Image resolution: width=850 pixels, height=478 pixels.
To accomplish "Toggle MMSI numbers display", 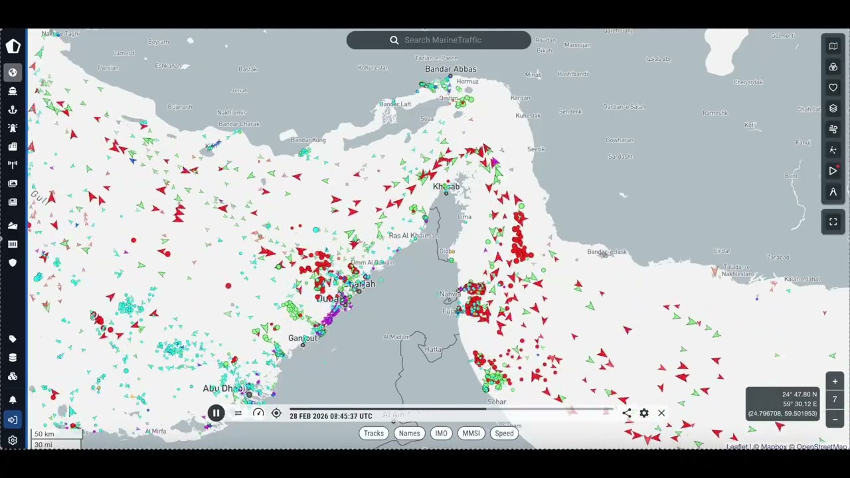I will coord(471,434).
